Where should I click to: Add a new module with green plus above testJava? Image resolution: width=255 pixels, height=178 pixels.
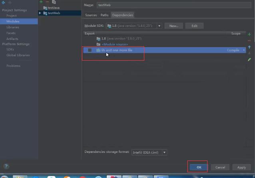[x=41, y=2]
